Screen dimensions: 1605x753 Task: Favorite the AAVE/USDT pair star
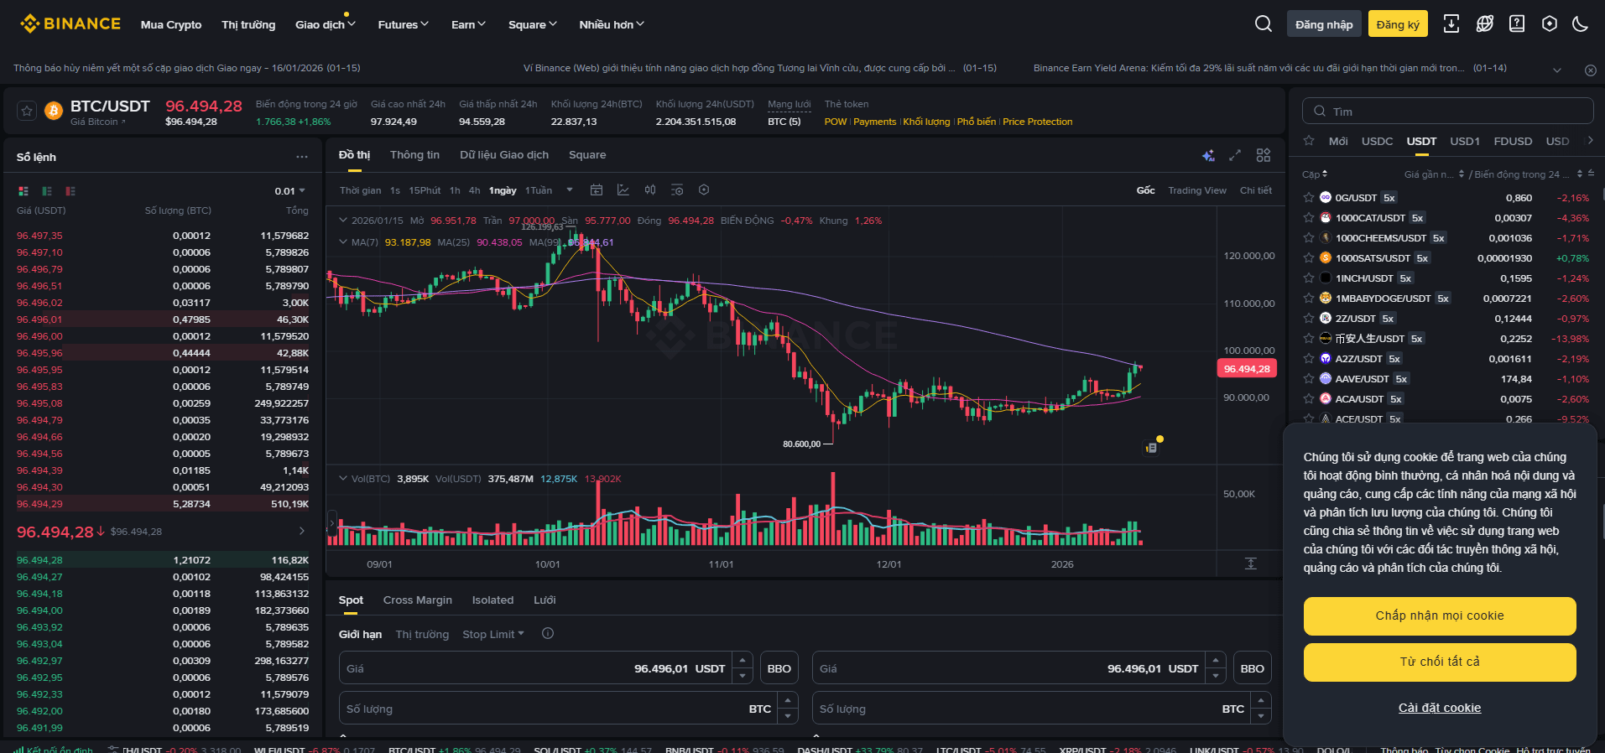1308,379
